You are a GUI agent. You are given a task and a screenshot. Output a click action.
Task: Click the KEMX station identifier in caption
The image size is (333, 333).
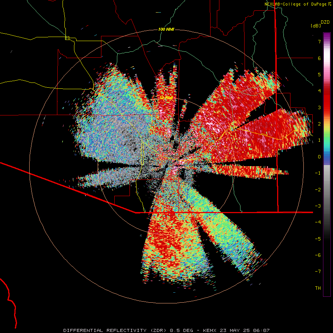tap(210, 330)
